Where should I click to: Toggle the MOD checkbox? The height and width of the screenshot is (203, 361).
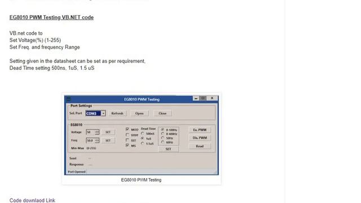click(127, 129)
